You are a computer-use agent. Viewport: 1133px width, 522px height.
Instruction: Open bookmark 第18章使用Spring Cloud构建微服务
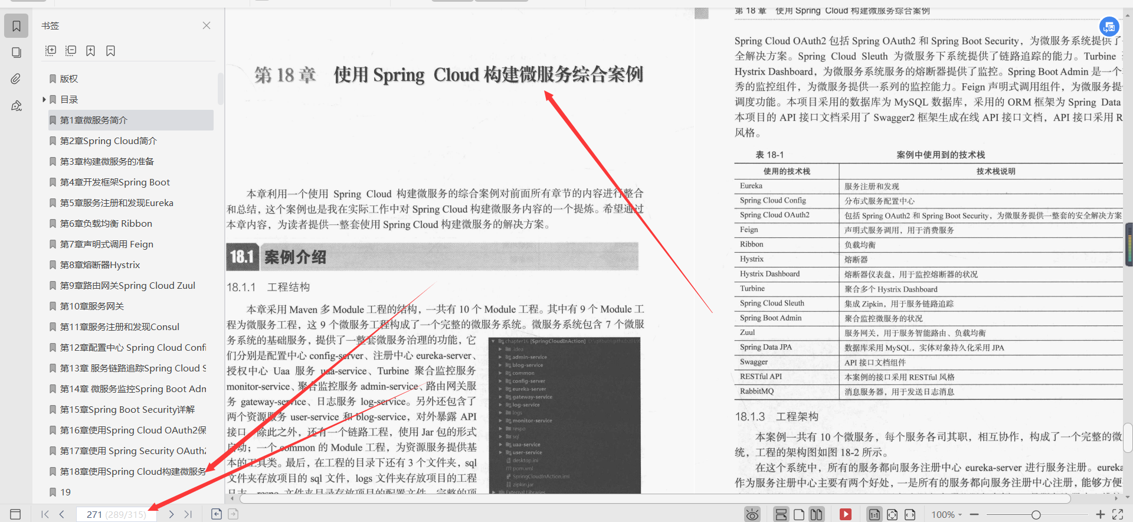point(133,471)
